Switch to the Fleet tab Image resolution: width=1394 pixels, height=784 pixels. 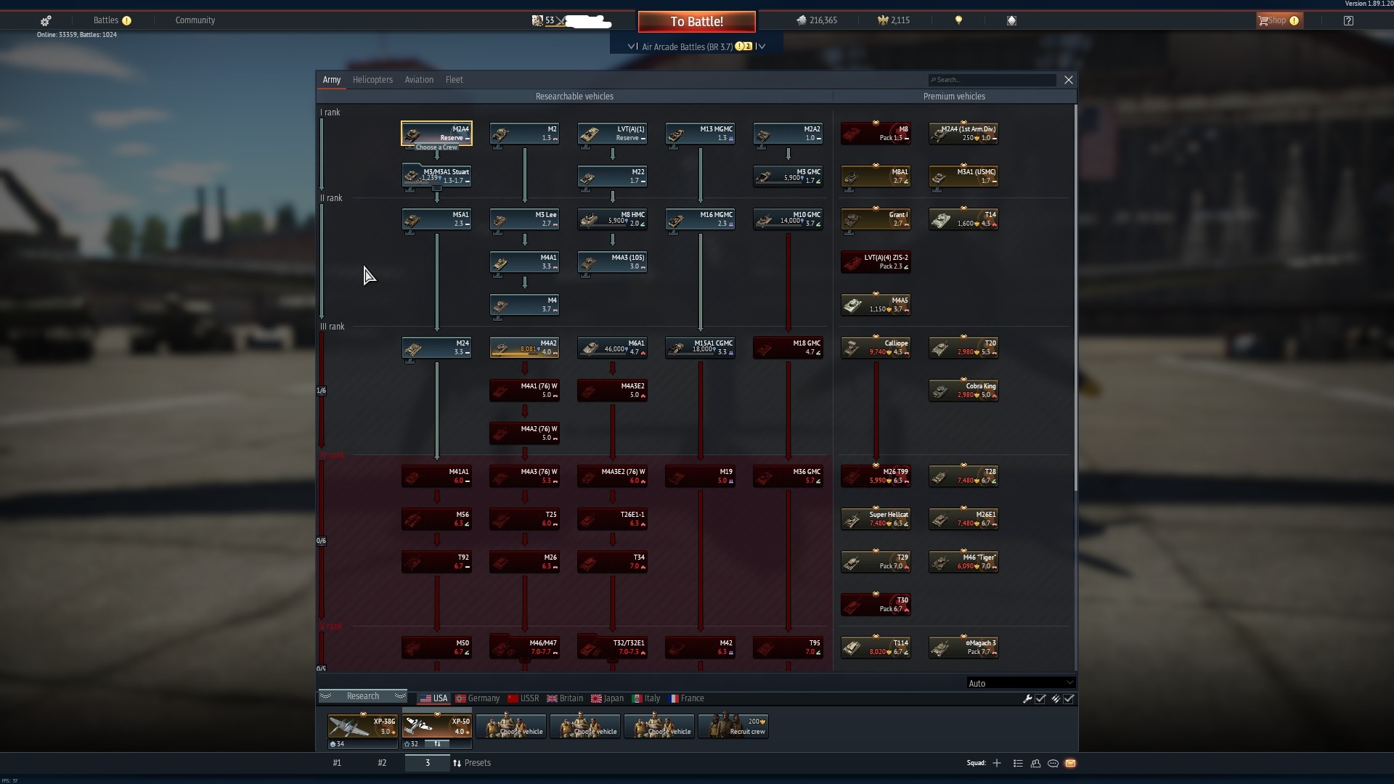[454, 80]
